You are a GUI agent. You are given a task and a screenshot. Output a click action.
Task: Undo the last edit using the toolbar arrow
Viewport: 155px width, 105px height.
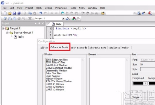41,13
